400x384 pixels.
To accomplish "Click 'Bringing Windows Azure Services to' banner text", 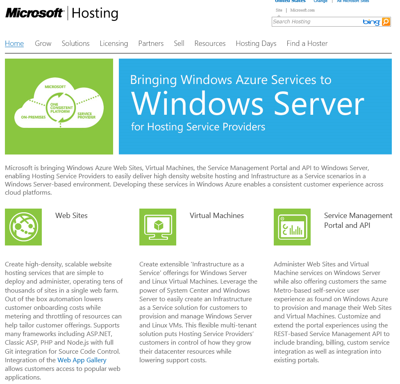I will pyautogui.click(x=231, y=80).
